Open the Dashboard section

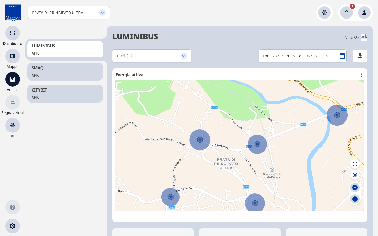13,33
